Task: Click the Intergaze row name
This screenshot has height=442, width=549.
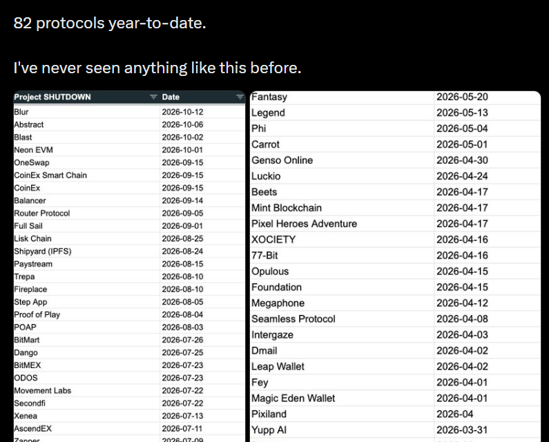Action: [x=272, y=335]
